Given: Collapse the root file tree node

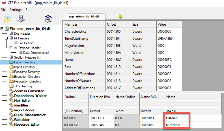Looking at the screenshot, I should coord(2,29).
